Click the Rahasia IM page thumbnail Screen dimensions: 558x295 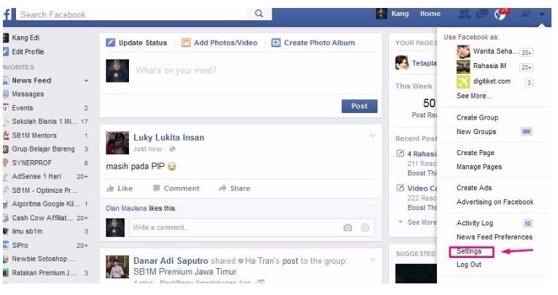[x=463, y=67]
